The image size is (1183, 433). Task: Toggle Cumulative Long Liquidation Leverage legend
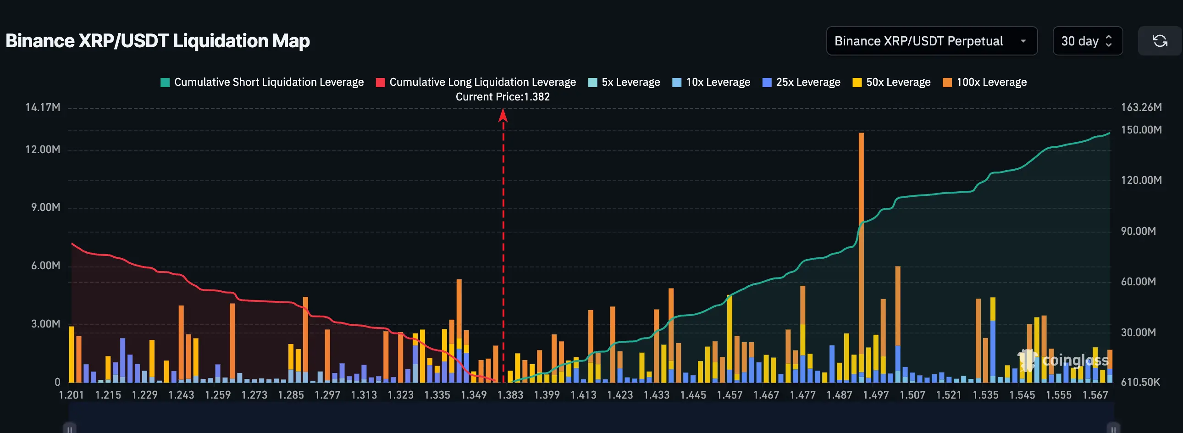tap(476, 82)
